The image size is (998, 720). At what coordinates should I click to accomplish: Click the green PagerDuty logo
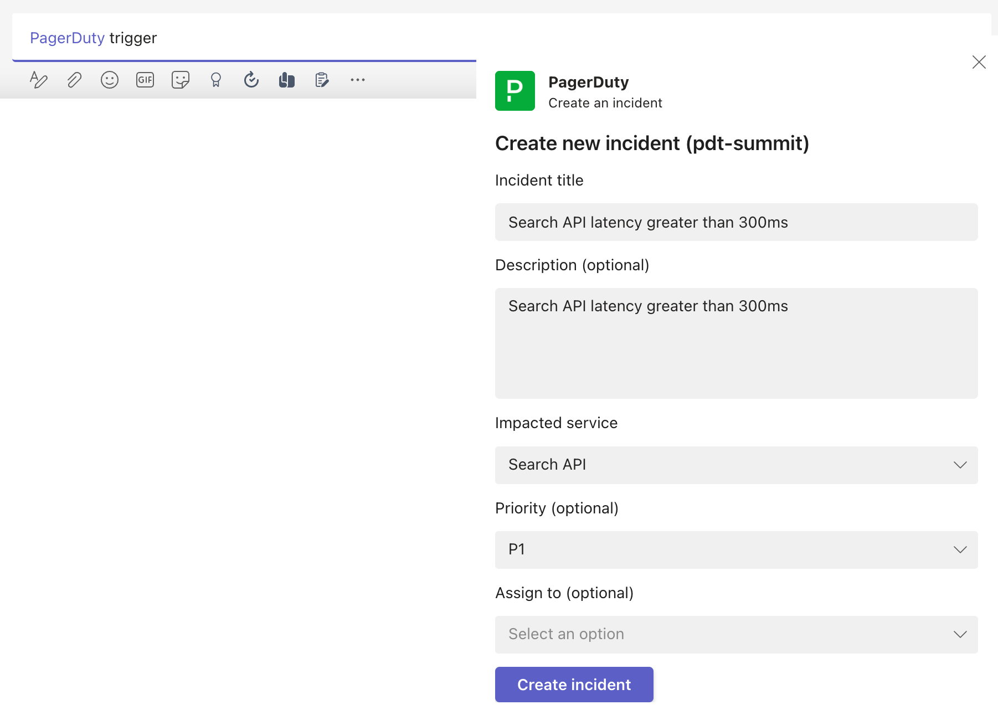pos(515,91)
